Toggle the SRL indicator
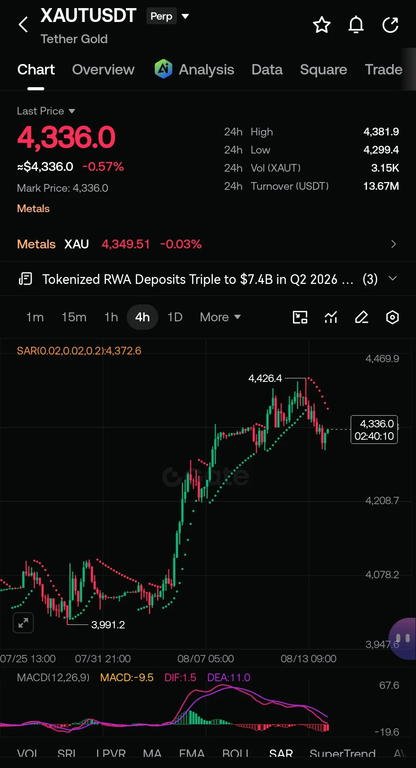Viewport: 416px width, 768px height. click(67, 753)
